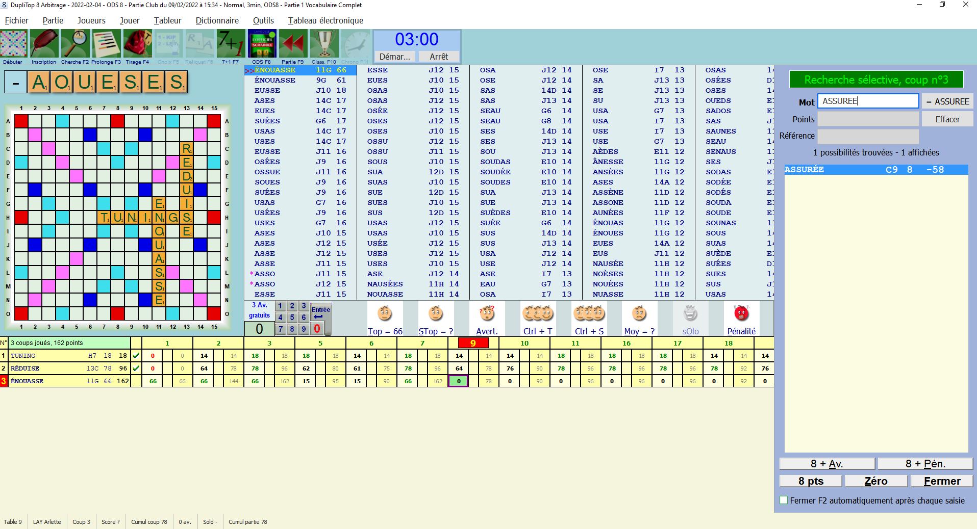Click the Zéro score button

tap(875, 481)
